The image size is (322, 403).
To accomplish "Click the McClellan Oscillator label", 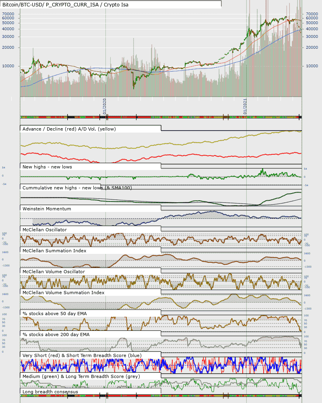I will tap(45, 230).
